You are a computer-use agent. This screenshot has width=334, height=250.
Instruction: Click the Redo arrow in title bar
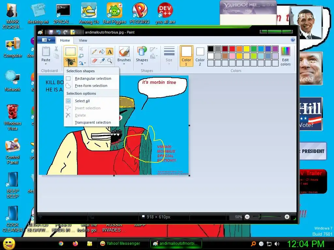65,32
